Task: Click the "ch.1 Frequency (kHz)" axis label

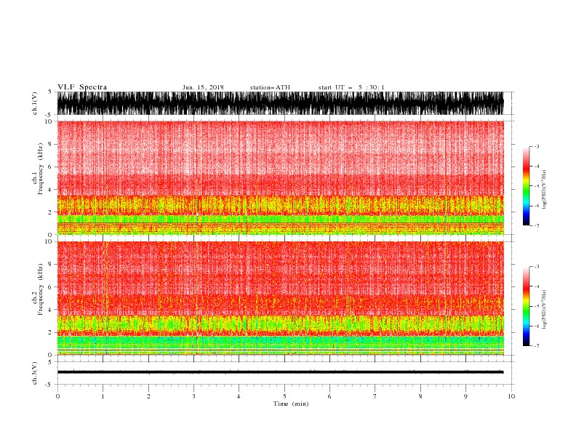Action: click(37, 169)
